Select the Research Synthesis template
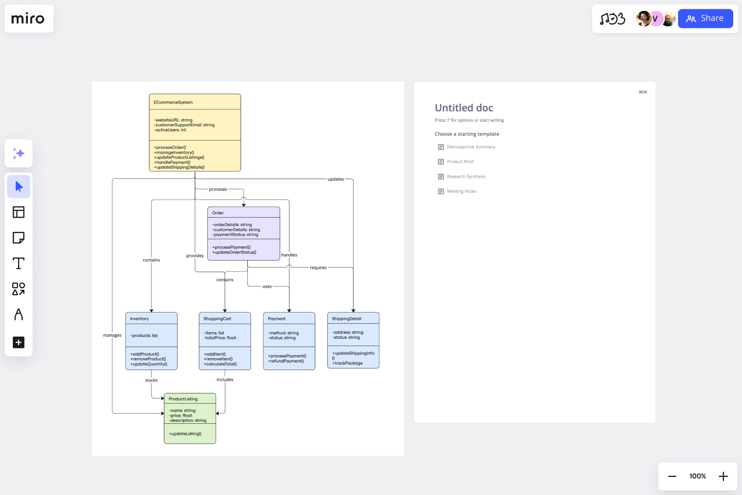 (466, 176)
